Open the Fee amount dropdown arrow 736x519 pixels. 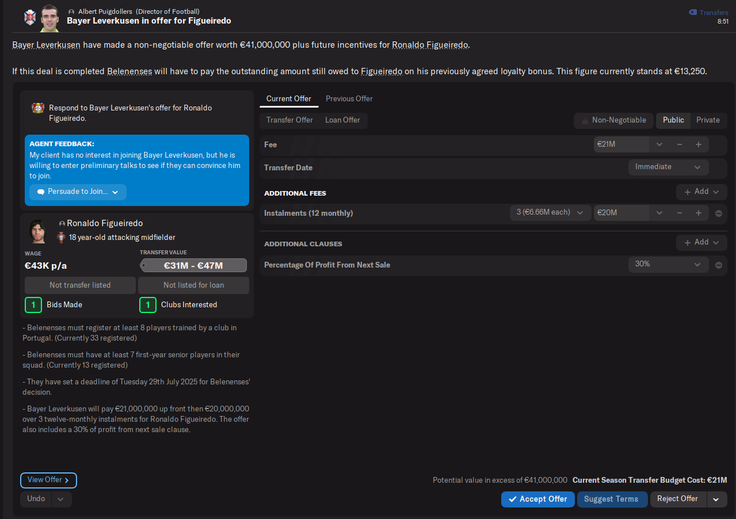(659, 144)
